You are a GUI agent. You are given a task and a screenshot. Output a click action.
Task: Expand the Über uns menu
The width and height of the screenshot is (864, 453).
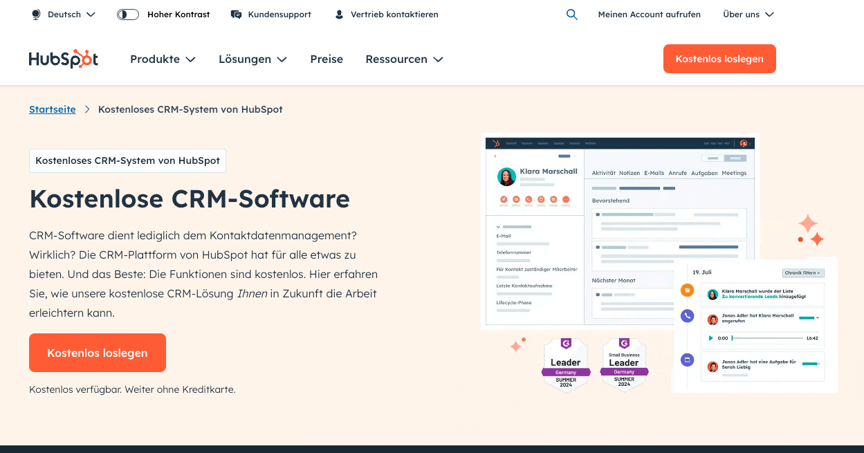click(x=748, y=14)
